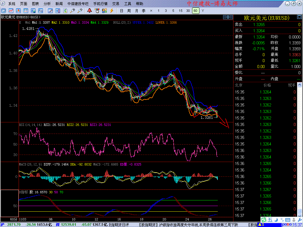This screenshot has height=227, width=303.
Task: Open the 页面 menu
Action: (24, 4)
